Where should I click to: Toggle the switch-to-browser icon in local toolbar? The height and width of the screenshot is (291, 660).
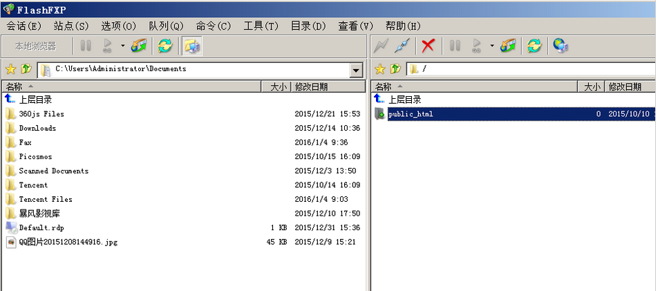pos(192,46)
